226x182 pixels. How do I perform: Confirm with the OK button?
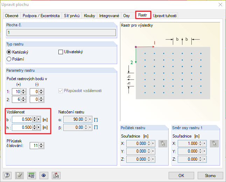(x=181, y=175)
